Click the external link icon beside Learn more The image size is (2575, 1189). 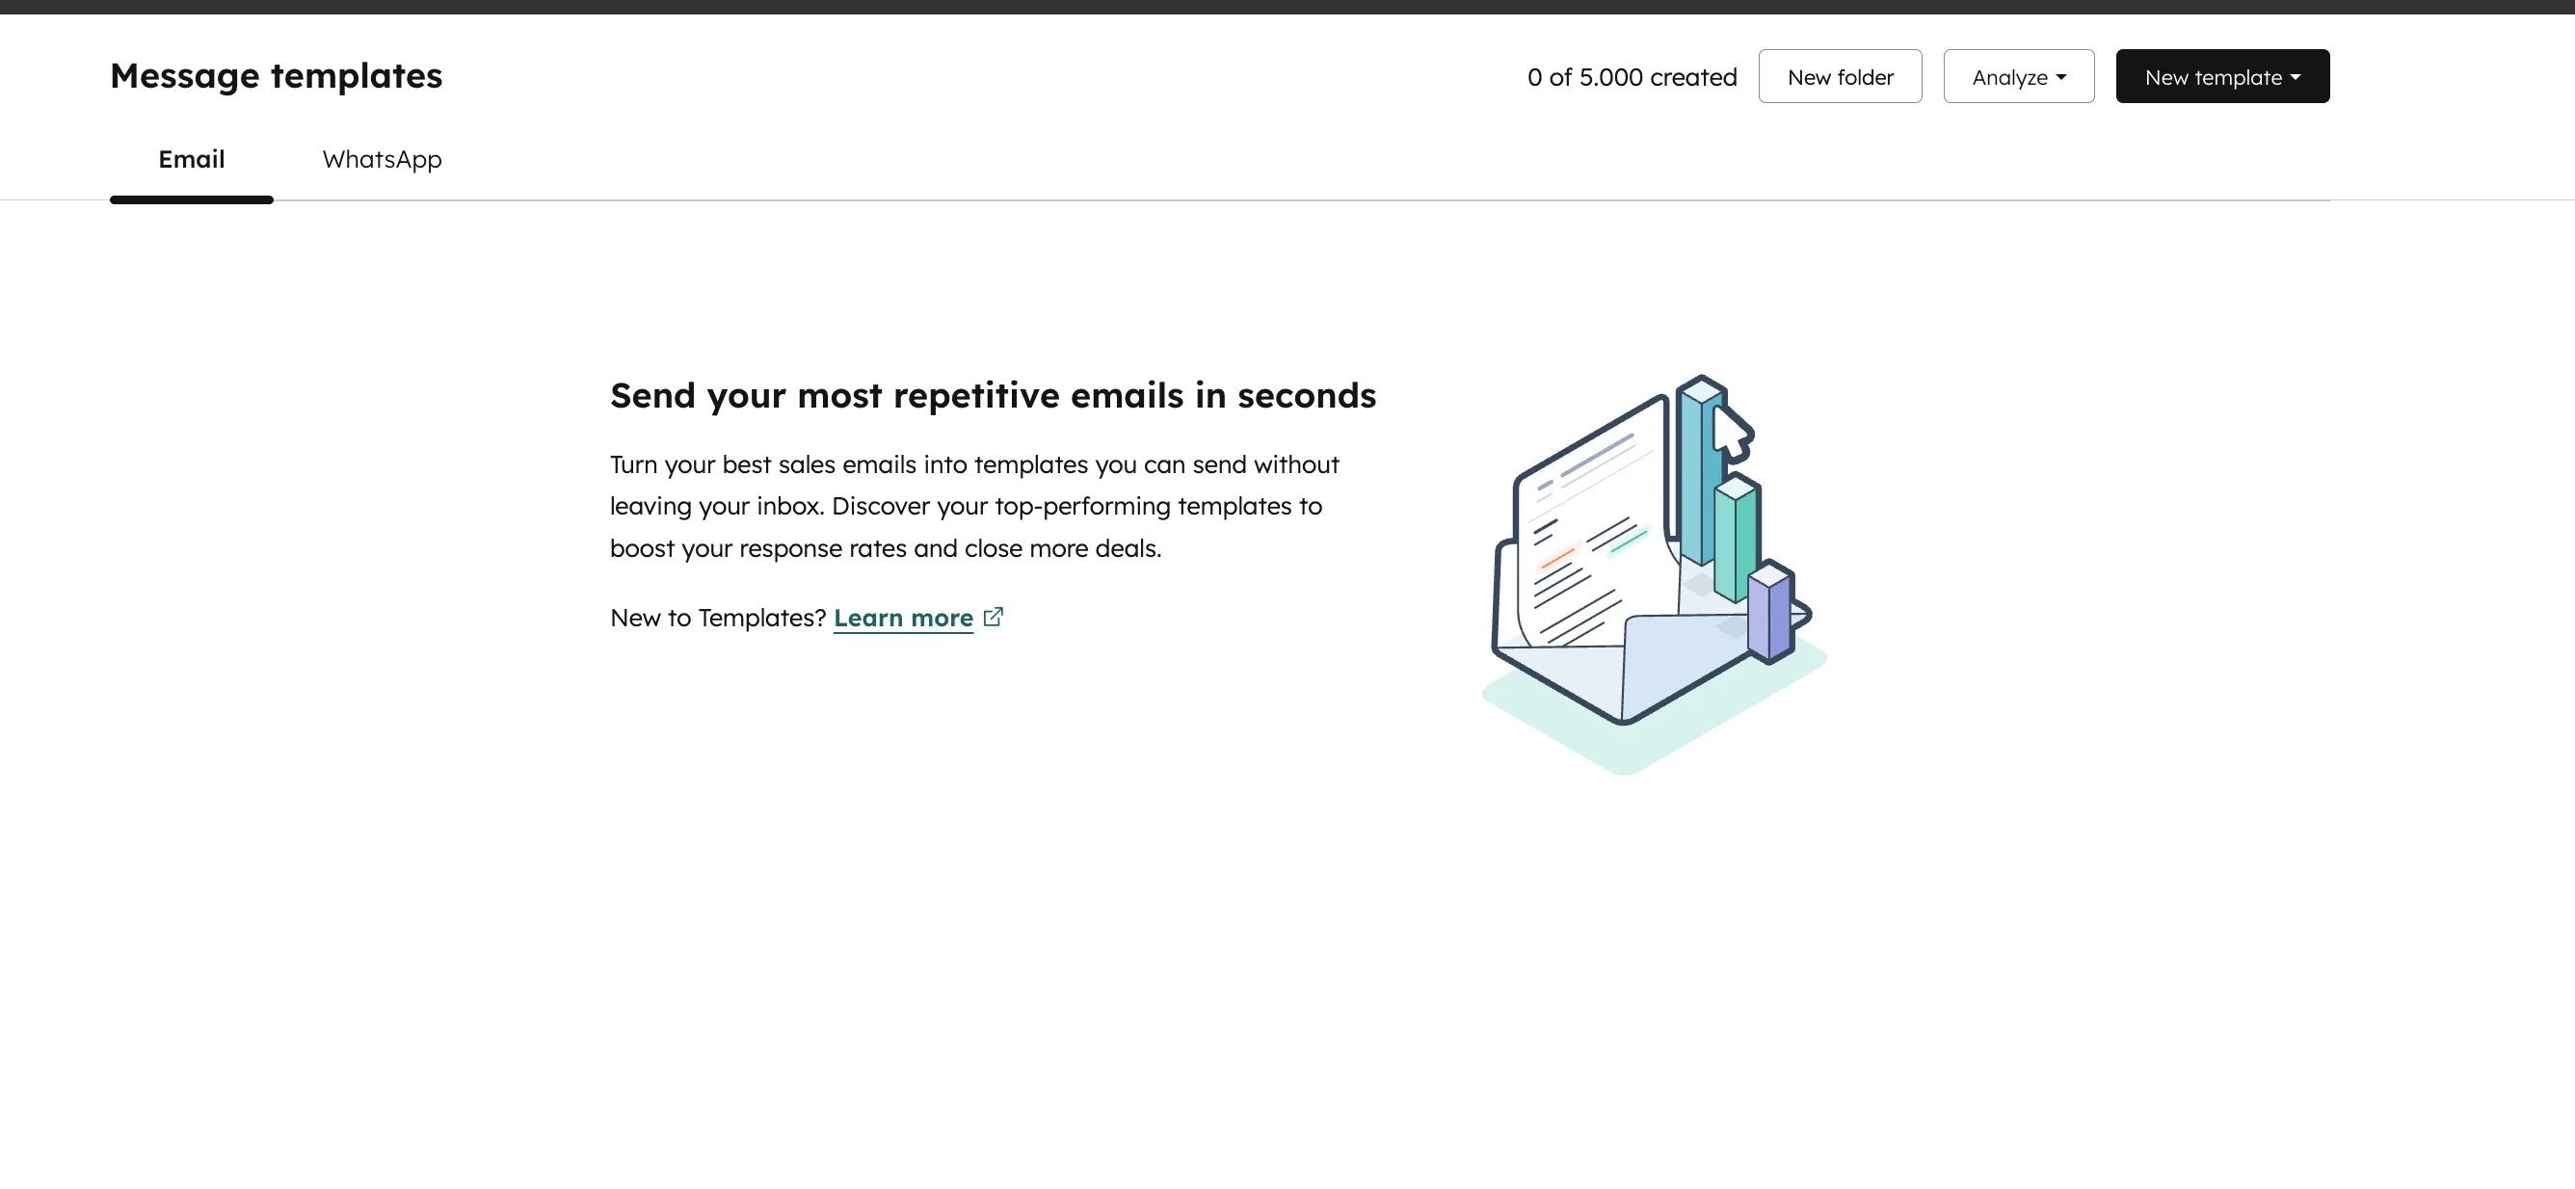click(x=994, y=617)
